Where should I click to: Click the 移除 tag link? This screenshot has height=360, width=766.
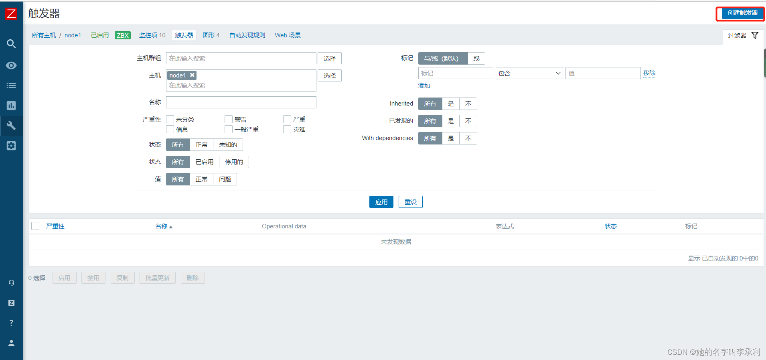[649, 73]
